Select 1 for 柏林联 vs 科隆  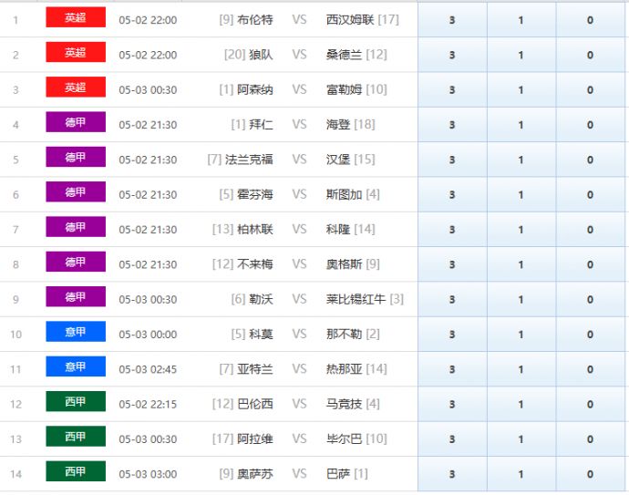point(521,229)
